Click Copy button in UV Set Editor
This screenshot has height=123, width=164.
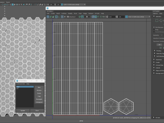pos(39,96)
